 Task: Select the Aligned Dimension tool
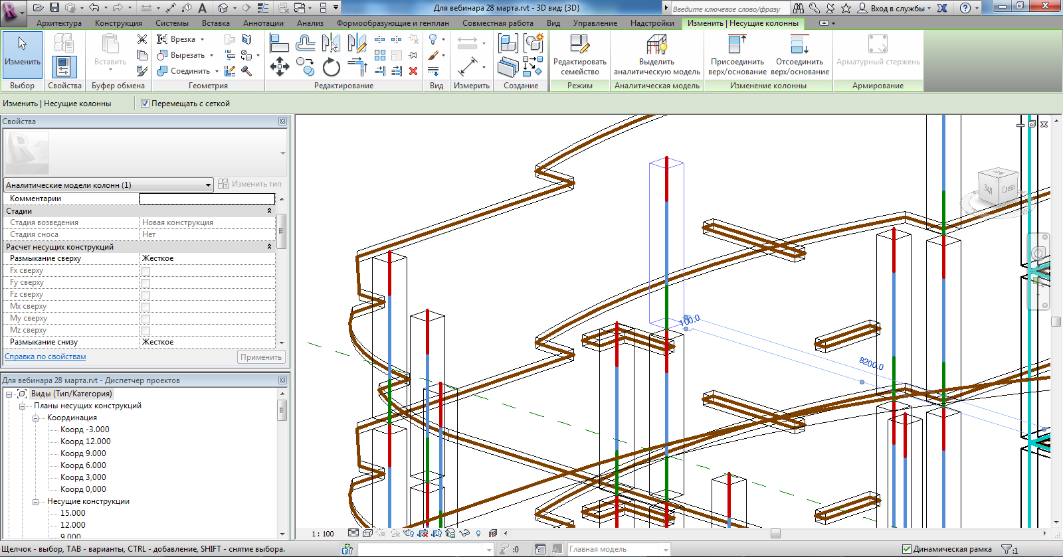click(x=467, y=67)
